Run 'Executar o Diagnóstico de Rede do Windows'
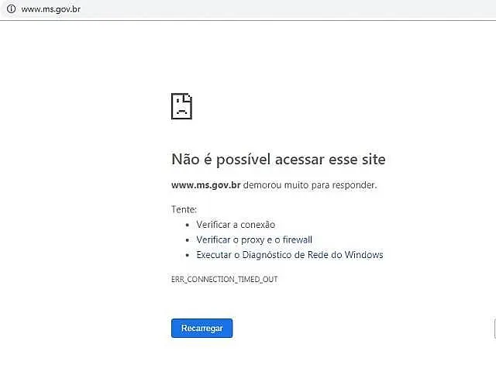Viewport: 496px width, 372px height. 290,255
